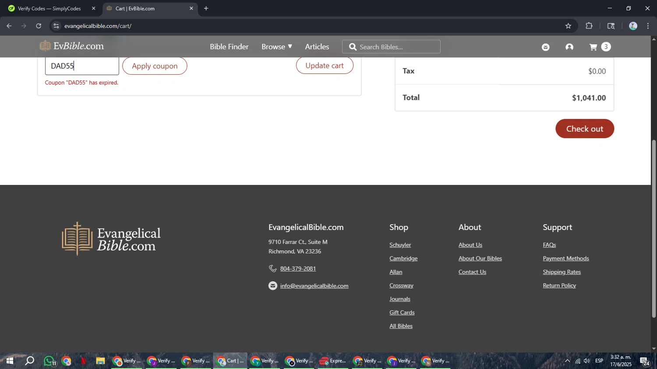Viewport: 657px width, 369px height.
Task: Open the Windows Start menu
Action: click(x=9, y=361)
